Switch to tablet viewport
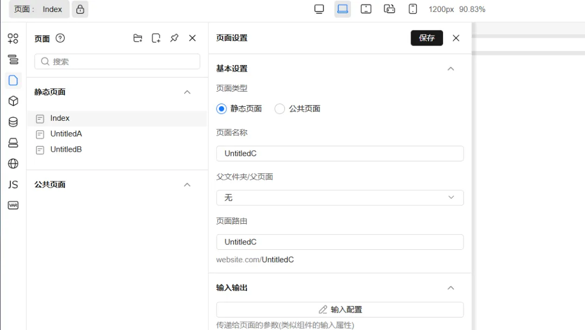 [366, 9]
